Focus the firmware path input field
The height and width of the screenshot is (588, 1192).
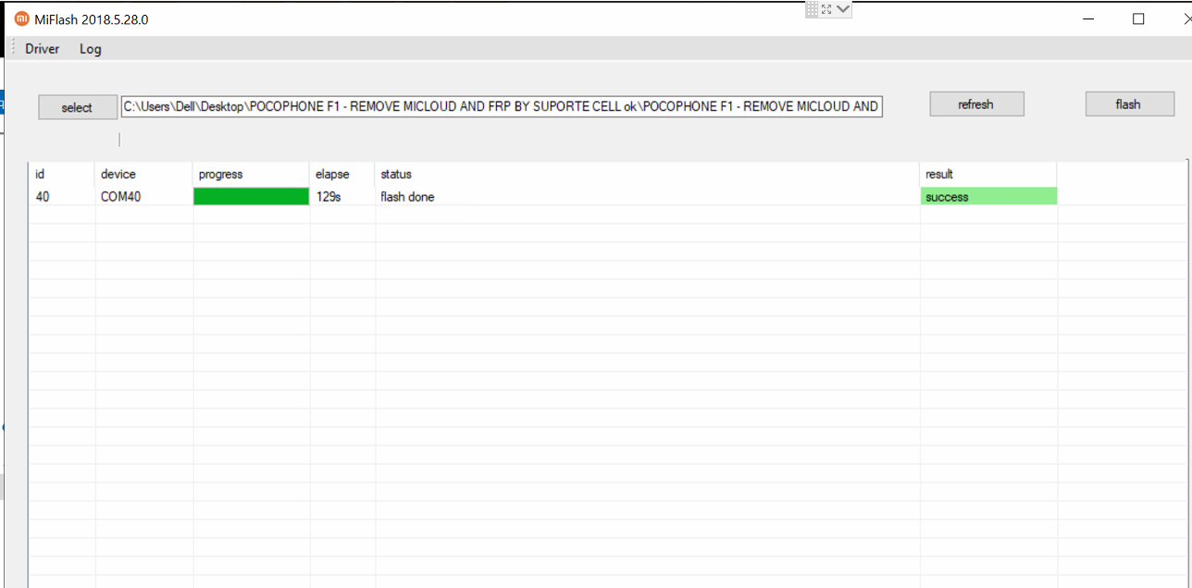point(503,106)
